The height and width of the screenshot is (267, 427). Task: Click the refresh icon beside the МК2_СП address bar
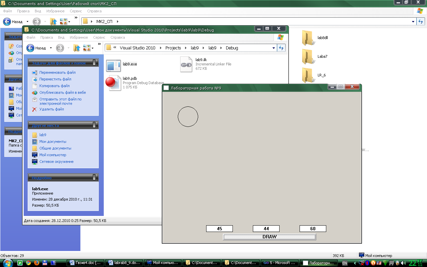point(421,21)
